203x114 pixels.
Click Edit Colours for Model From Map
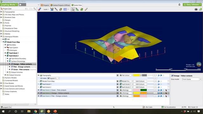pyautogui.click(x=140, y=81)
